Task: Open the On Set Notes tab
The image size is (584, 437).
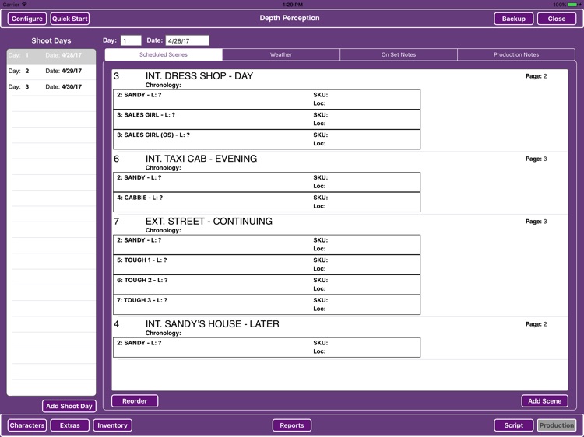Action: coord(399,54)
